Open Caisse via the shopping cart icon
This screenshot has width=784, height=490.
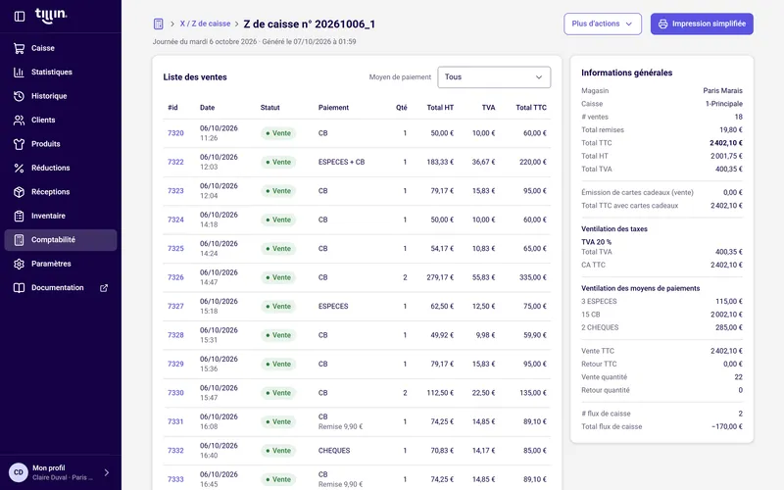point(19,48)
